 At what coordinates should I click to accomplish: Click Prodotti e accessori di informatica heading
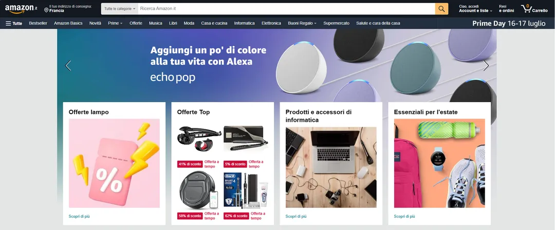319,116
